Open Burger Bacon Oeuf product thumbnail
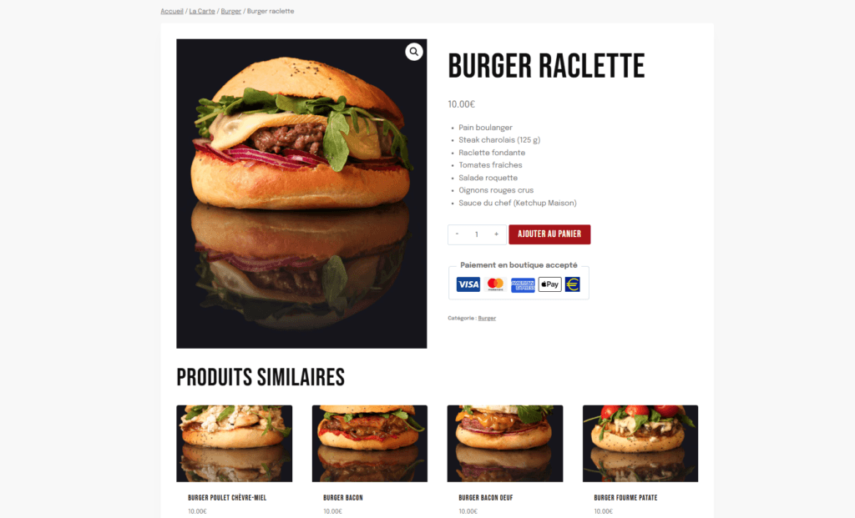Screen dimensions: 855x518 [505, 444]
